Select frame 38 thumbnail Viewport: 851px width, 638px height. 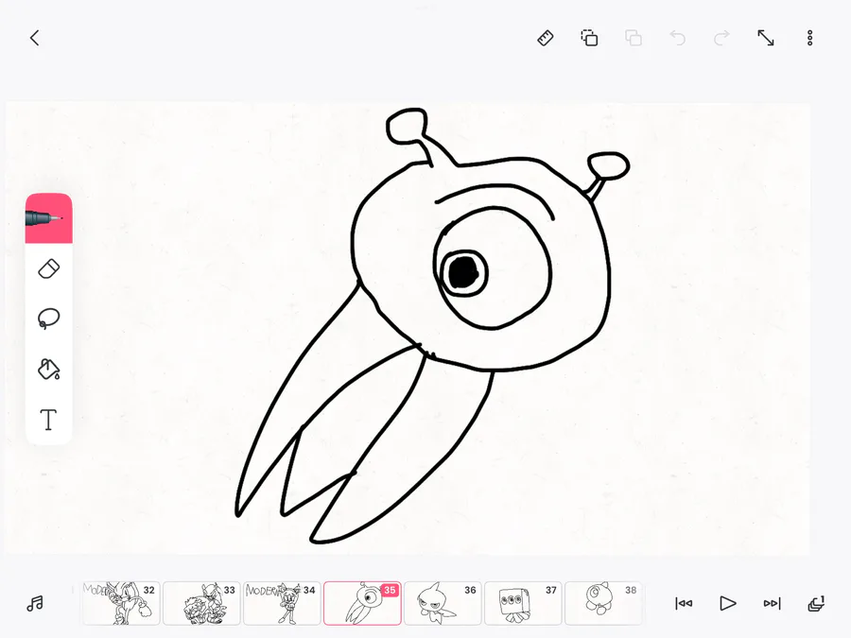point(603,603)
